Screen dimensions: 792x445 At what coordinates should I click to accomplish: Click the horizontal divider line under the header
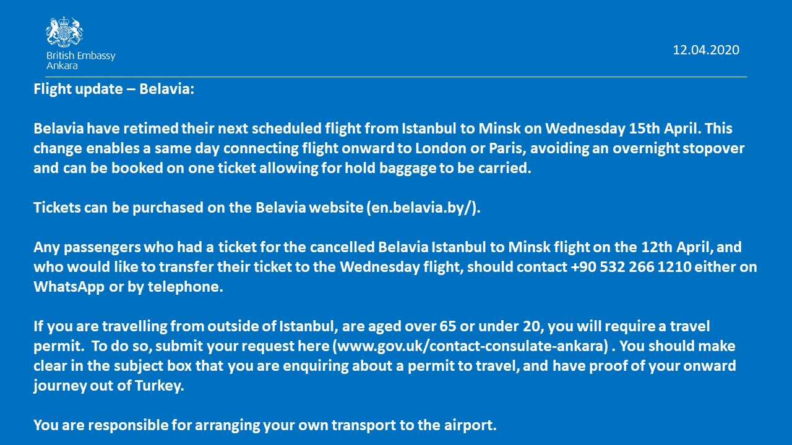coord(390,77)
